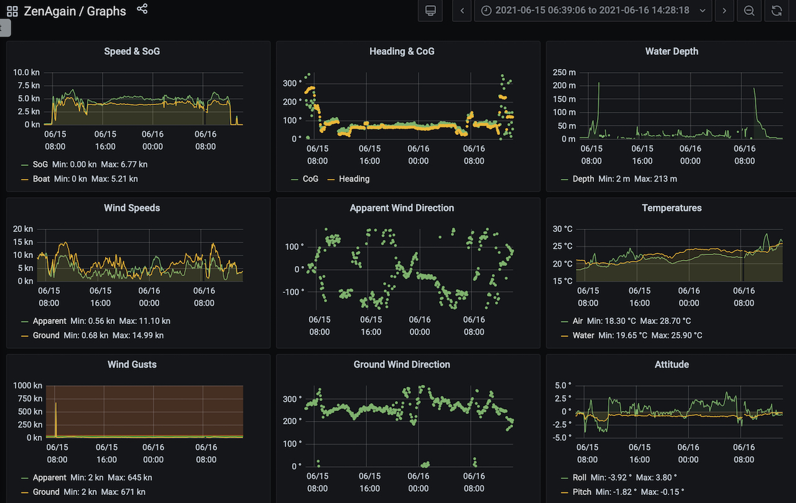The width and height of the screenshot is (796, 503).
Task: Open the time range picker
Action: click(593, 11)
